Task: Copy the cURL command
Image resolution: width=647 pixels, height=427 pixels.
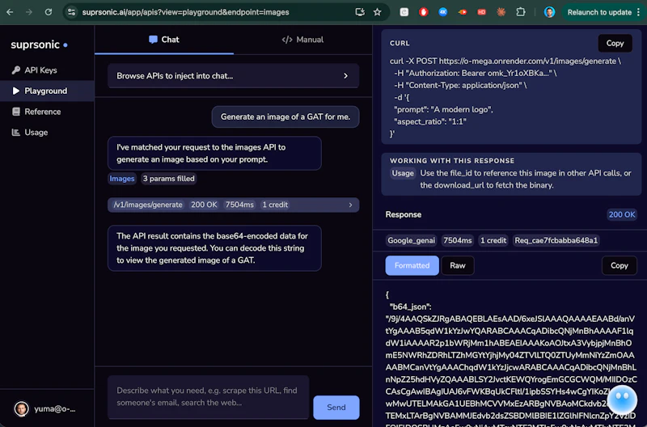Action: tap(615, 44)
